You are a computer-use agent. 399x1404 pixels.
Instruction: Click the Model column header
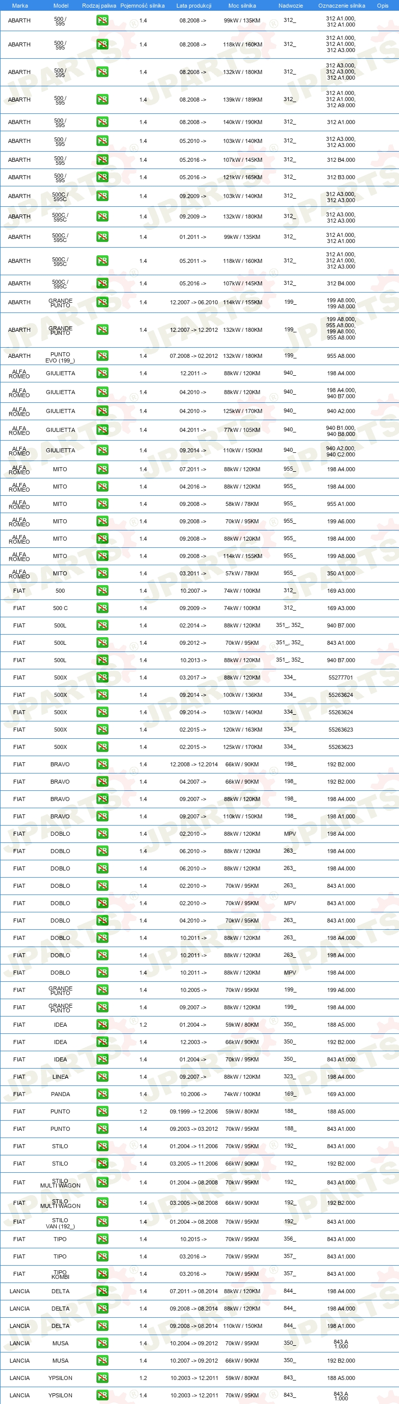(61, 6)
